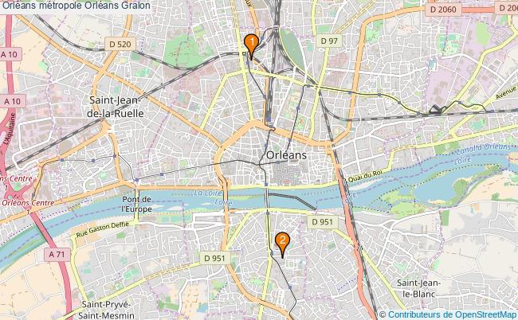518x320 pixels.
Task: Click the Saint-Jean-de-la-Ruelle label
Action: tap(116, 107)
